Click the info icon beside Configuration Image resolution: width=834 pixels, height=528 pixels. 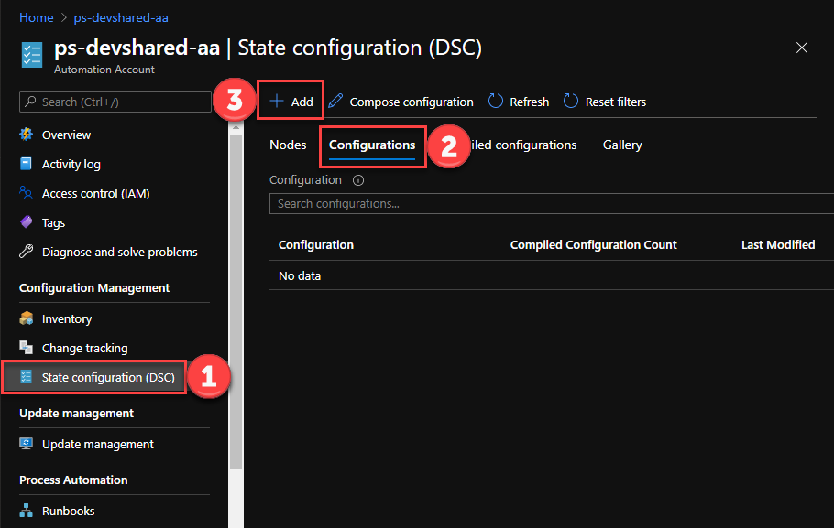358,179
